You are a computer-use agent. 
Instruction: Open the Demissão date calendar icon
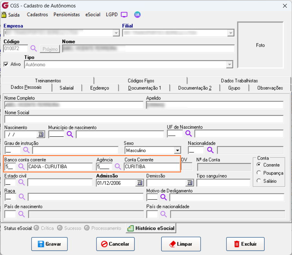tap(190, 183)
